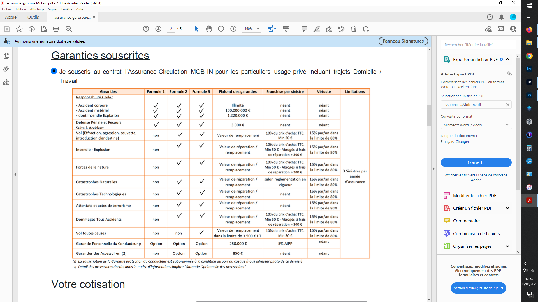Select the hand pan tool

(209, 29)
